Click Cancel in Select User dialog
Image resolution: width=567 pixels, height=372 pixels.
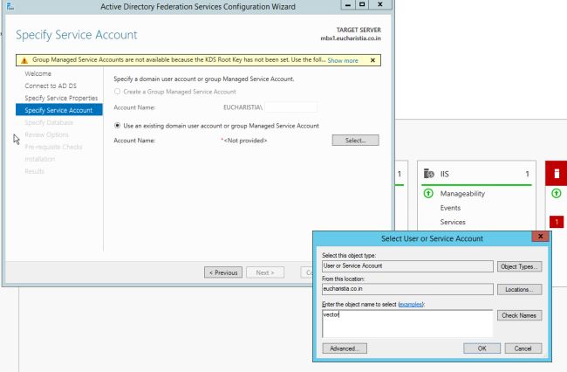pos(523,348)
